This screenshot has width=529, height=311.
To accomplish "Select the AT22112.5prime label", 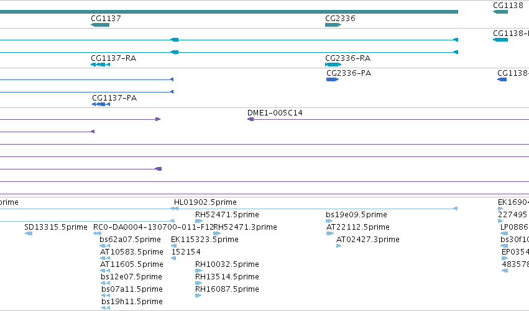I will pyautogui.click(x=358, y=227).
